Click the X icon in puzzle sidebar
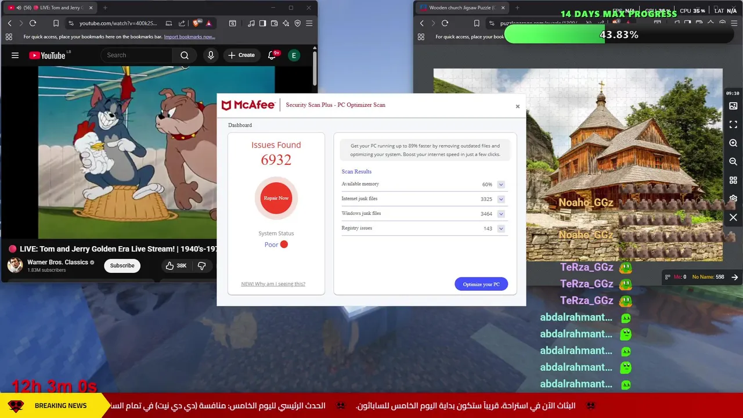Screen dimensions: 743x418 [x=733, y=217]
